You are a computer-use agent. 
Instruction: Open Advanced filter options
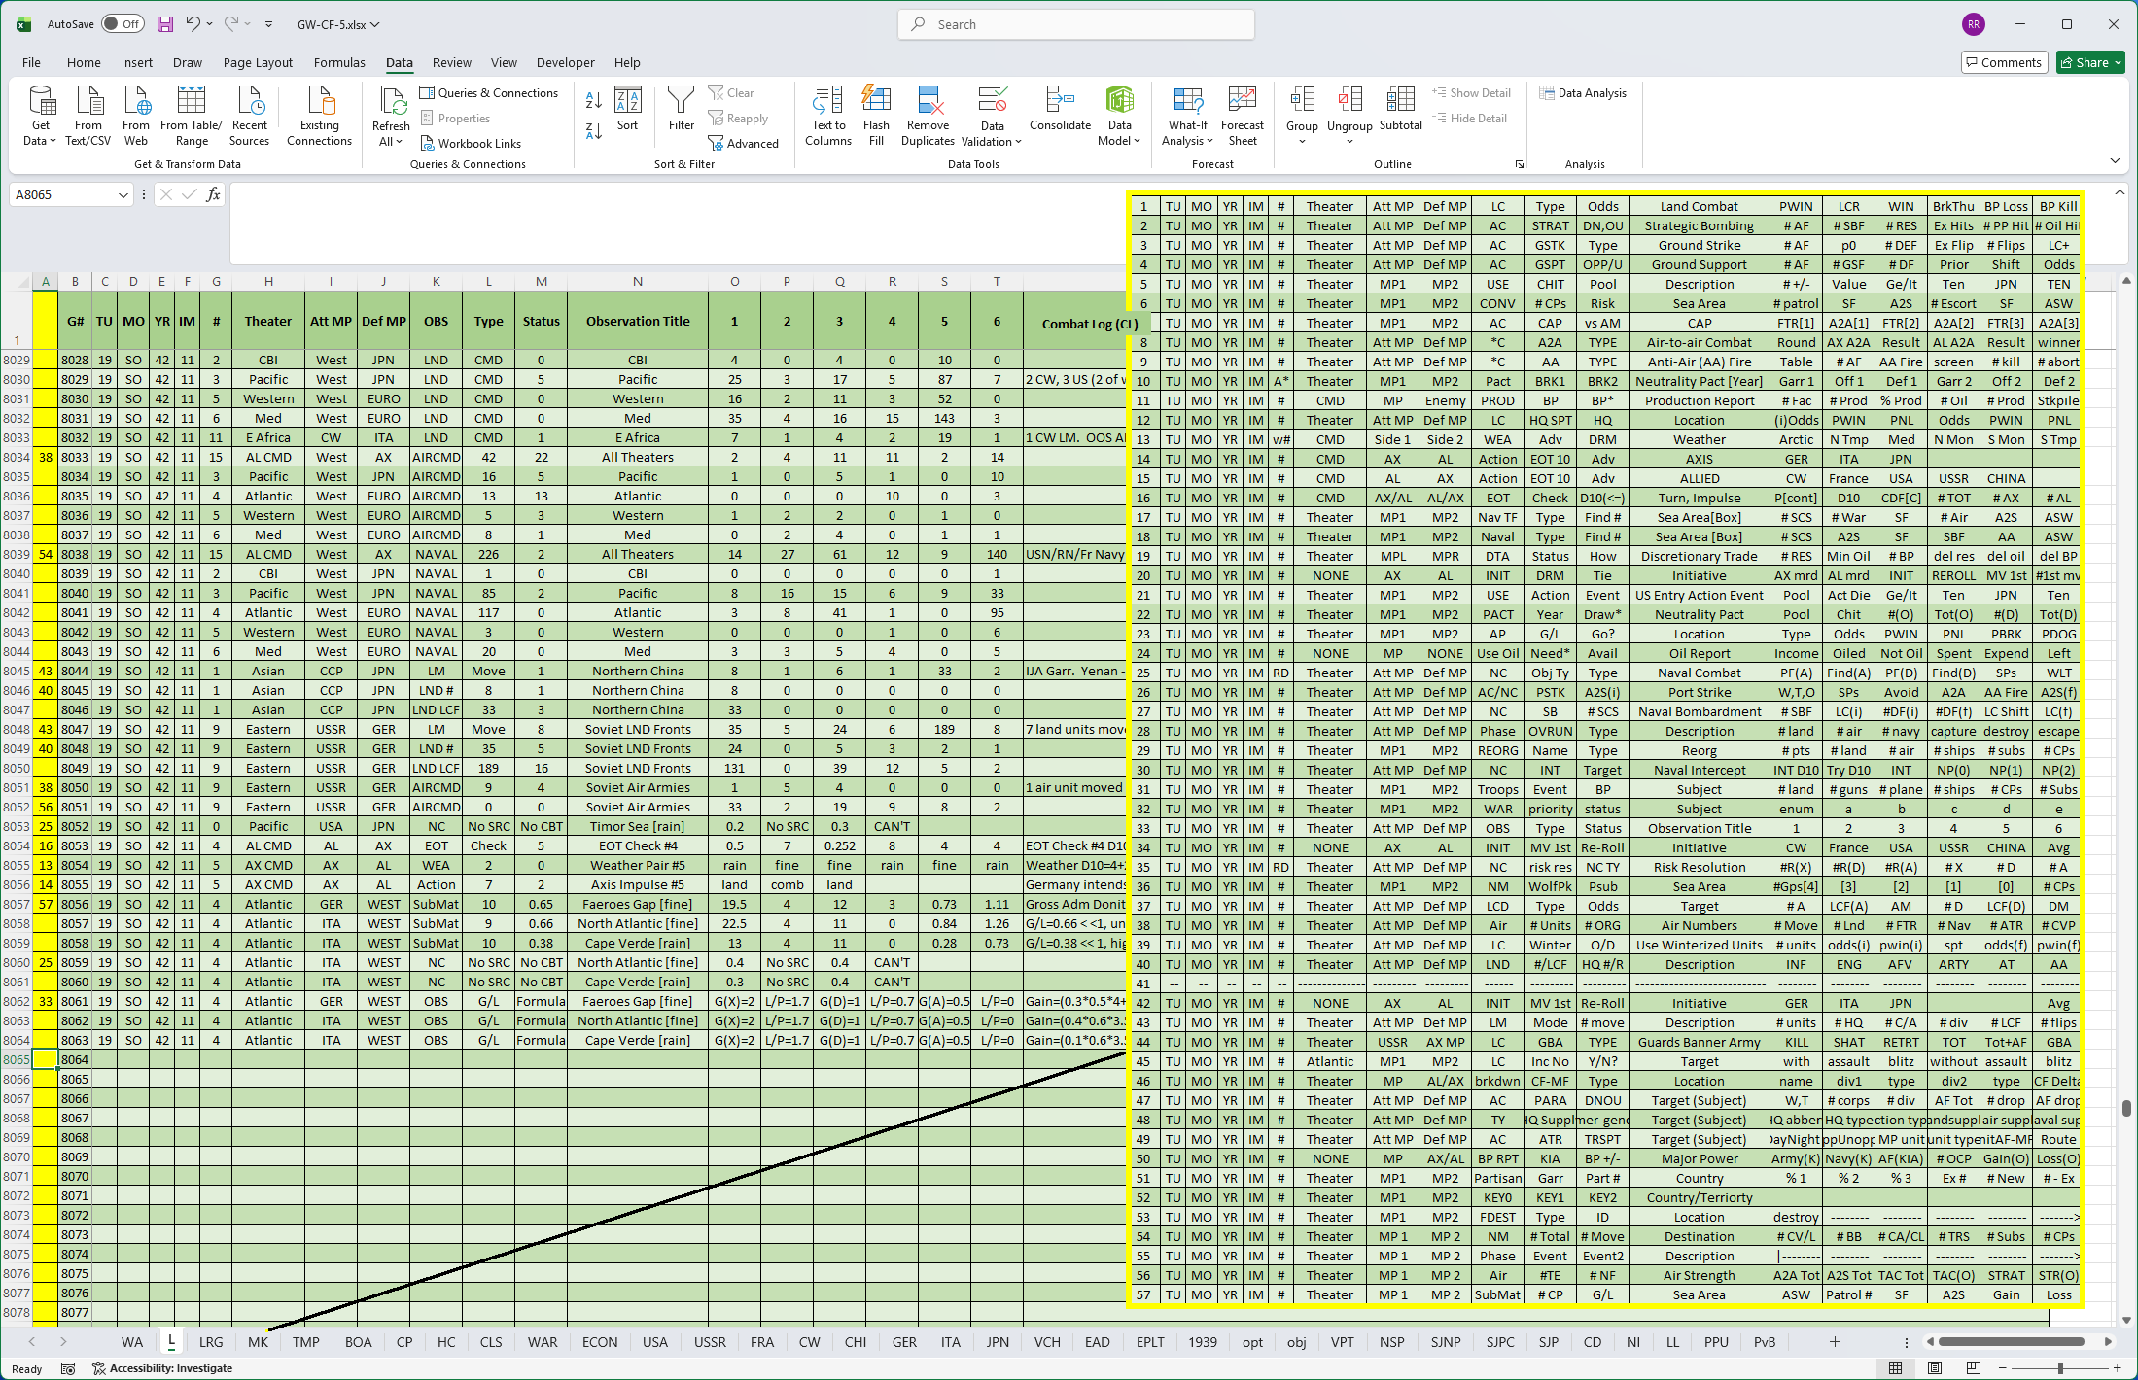(744, 144)
